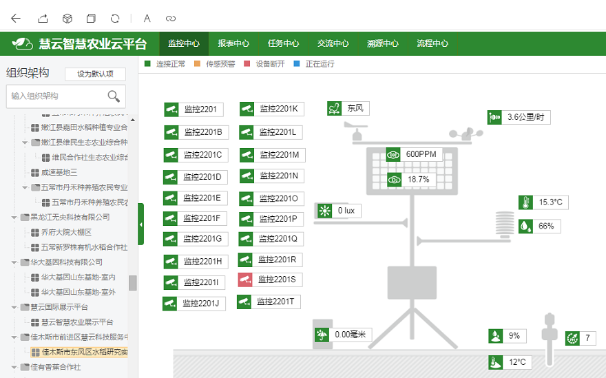Image resolution: width=606 pixels, height=378 pixels.
Task: Click the share icon in top toolbar
Action: pyautogui.click(x=43, y=19)
